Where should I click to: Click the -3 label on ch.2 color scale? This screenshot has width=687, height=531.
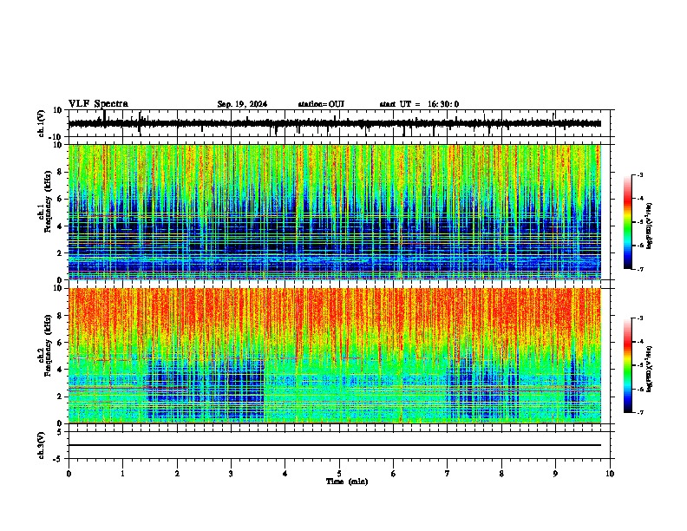pos(639,318)
